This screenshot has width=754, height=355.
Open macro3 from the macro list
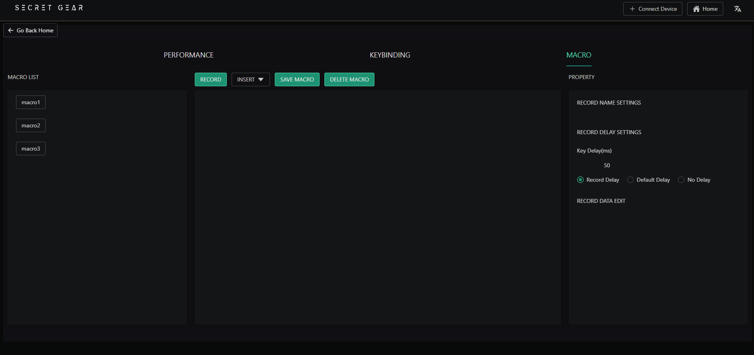pos(31,149)
